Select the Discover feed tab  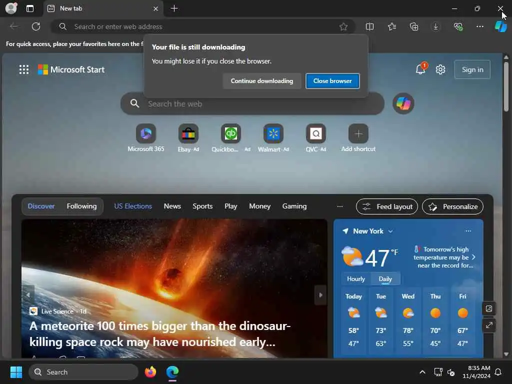pyautogui.click(x=41, y=206)
